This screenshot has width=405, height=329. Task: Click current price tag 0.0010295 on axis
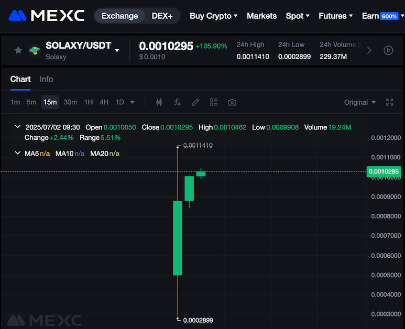pyautogui.click(x=384, y=171)
